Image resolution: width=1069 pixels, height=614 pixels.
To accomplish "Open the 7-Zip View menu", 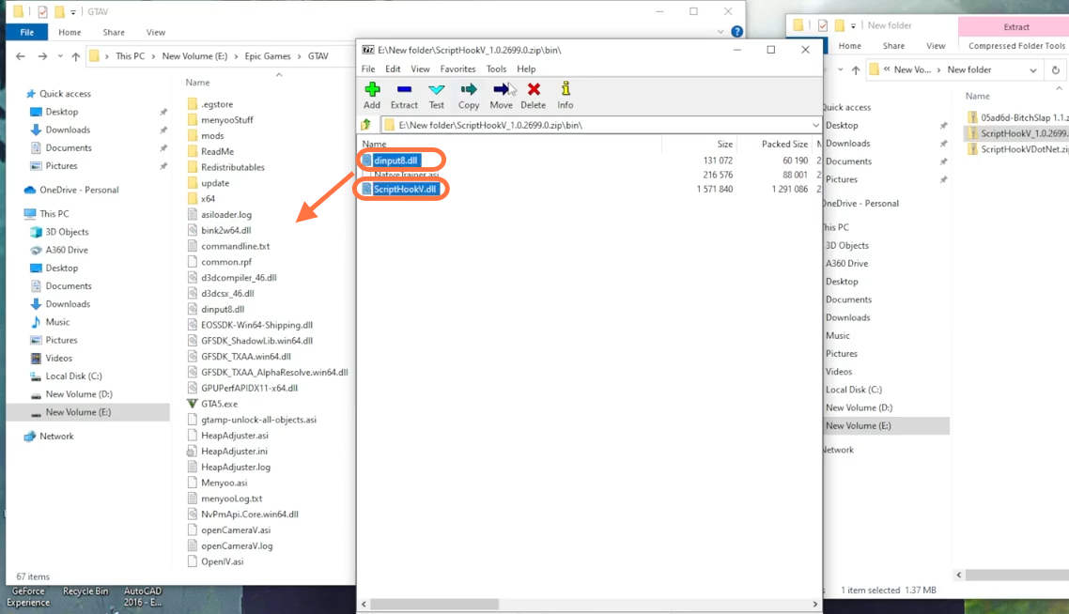I will click(420, 69).
